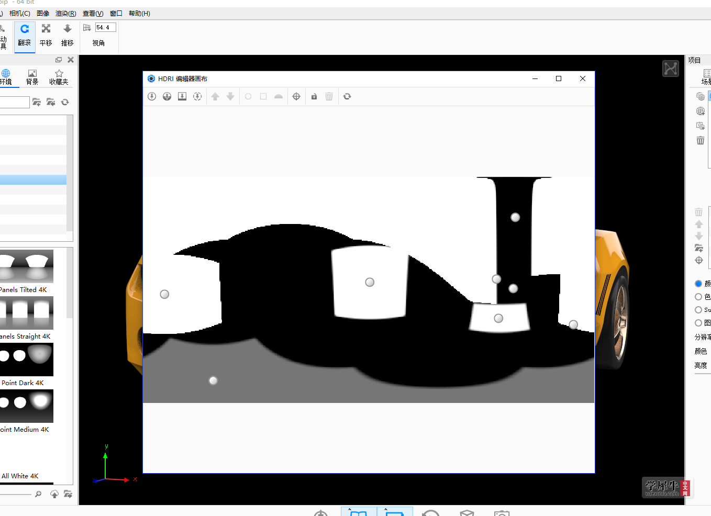Switch to the 收藏夹 library tab
This screenshot has width=711, height=516.
tap(59, 77)
